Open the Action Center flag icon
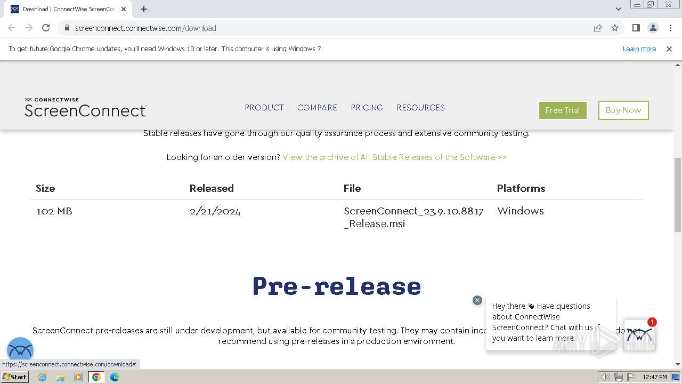682x384 pixels. point(631,377)
